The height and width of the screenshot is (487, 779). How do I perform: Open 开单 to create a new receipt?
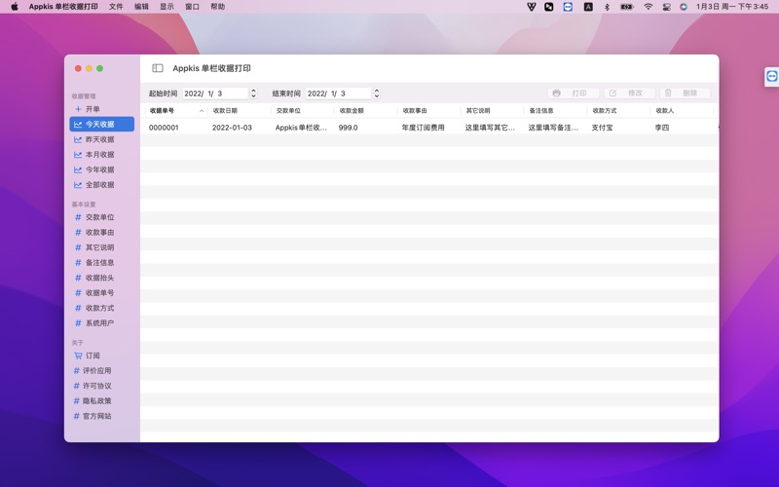93,109
